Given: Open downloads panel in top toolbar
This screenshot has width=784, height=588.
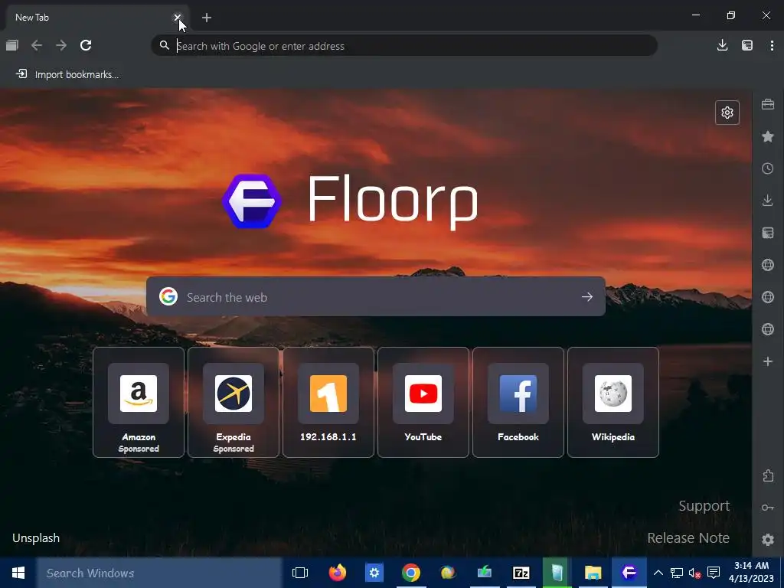Looking at the screenshot, I should click(722, 45).
